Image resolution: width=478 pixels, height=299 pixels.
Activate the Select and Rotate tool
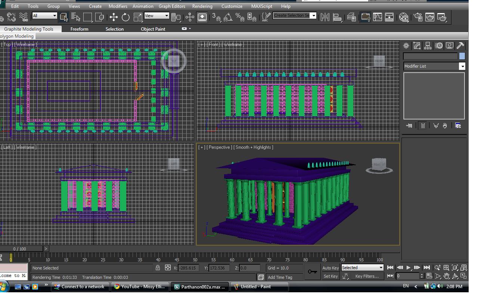(x=126, y=17)
